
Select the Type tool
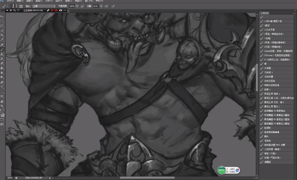(x=2, y=87)
